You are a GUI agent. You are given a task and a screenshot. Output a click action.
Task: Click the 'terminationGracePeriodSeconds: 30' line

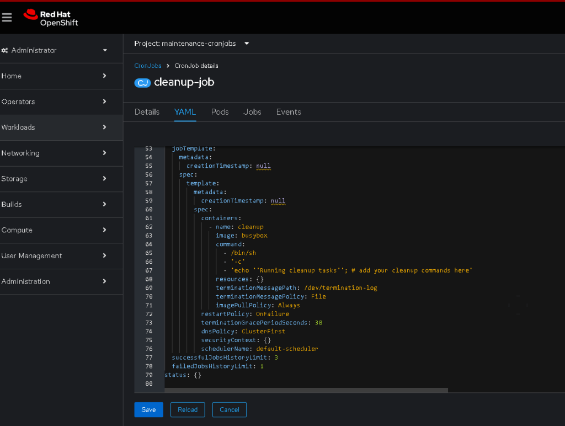tap(262, 323)
